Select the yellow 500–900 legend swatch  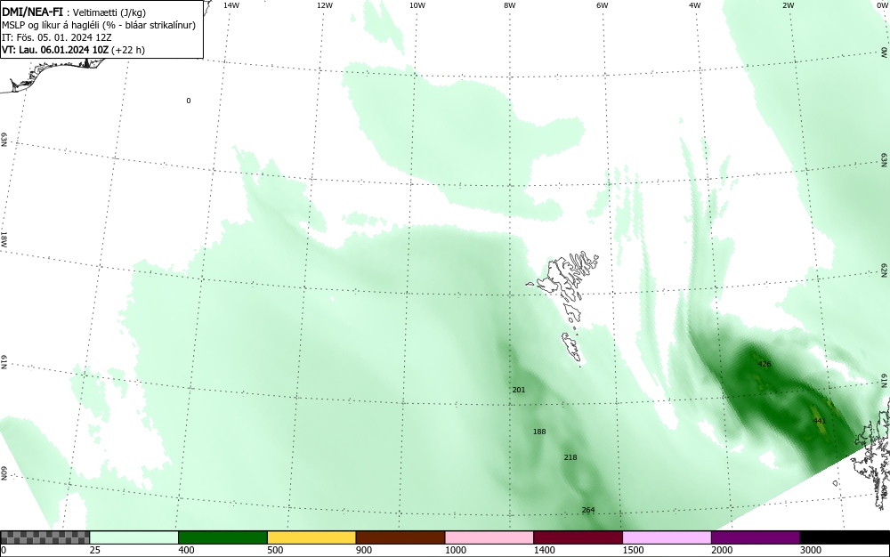pyautogui.click(x=311, y=537)
